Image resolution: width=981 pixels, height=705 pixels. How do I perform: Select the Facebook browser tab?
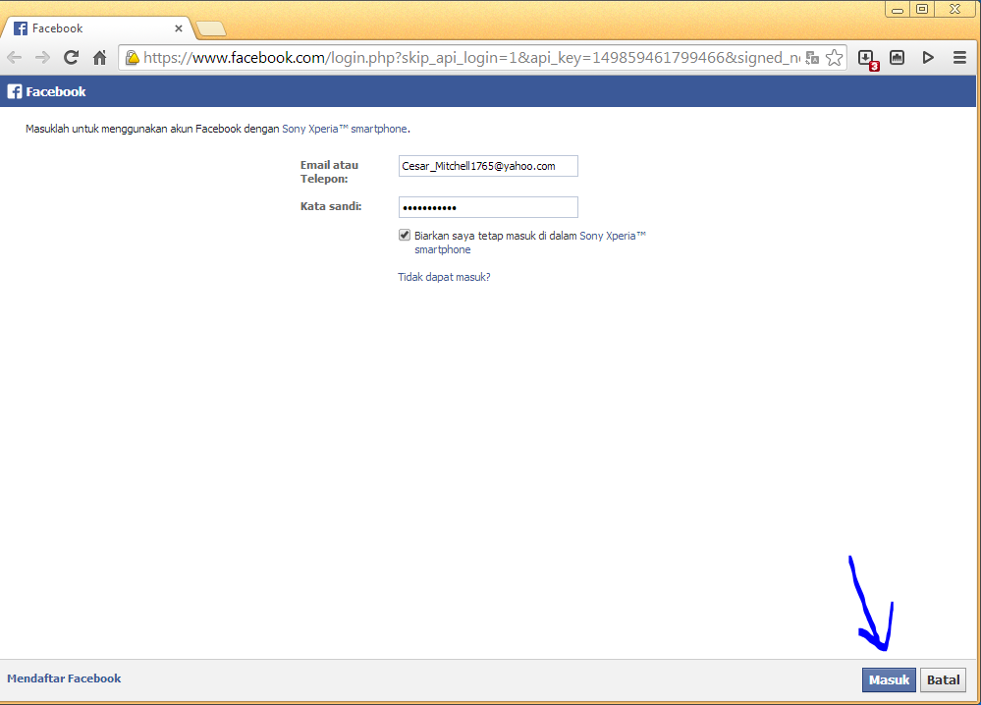pyautogui.click(x=97, y=28)
